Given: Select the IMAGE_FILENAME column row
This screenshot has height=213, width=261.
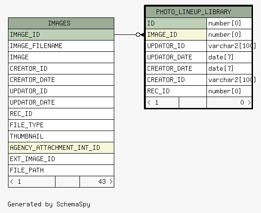Looking at the screenshot, I should pyautogui.click(x=61, y=46).
